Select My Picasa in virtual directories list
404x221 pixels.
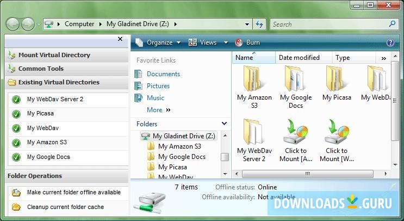pos(40,113)
